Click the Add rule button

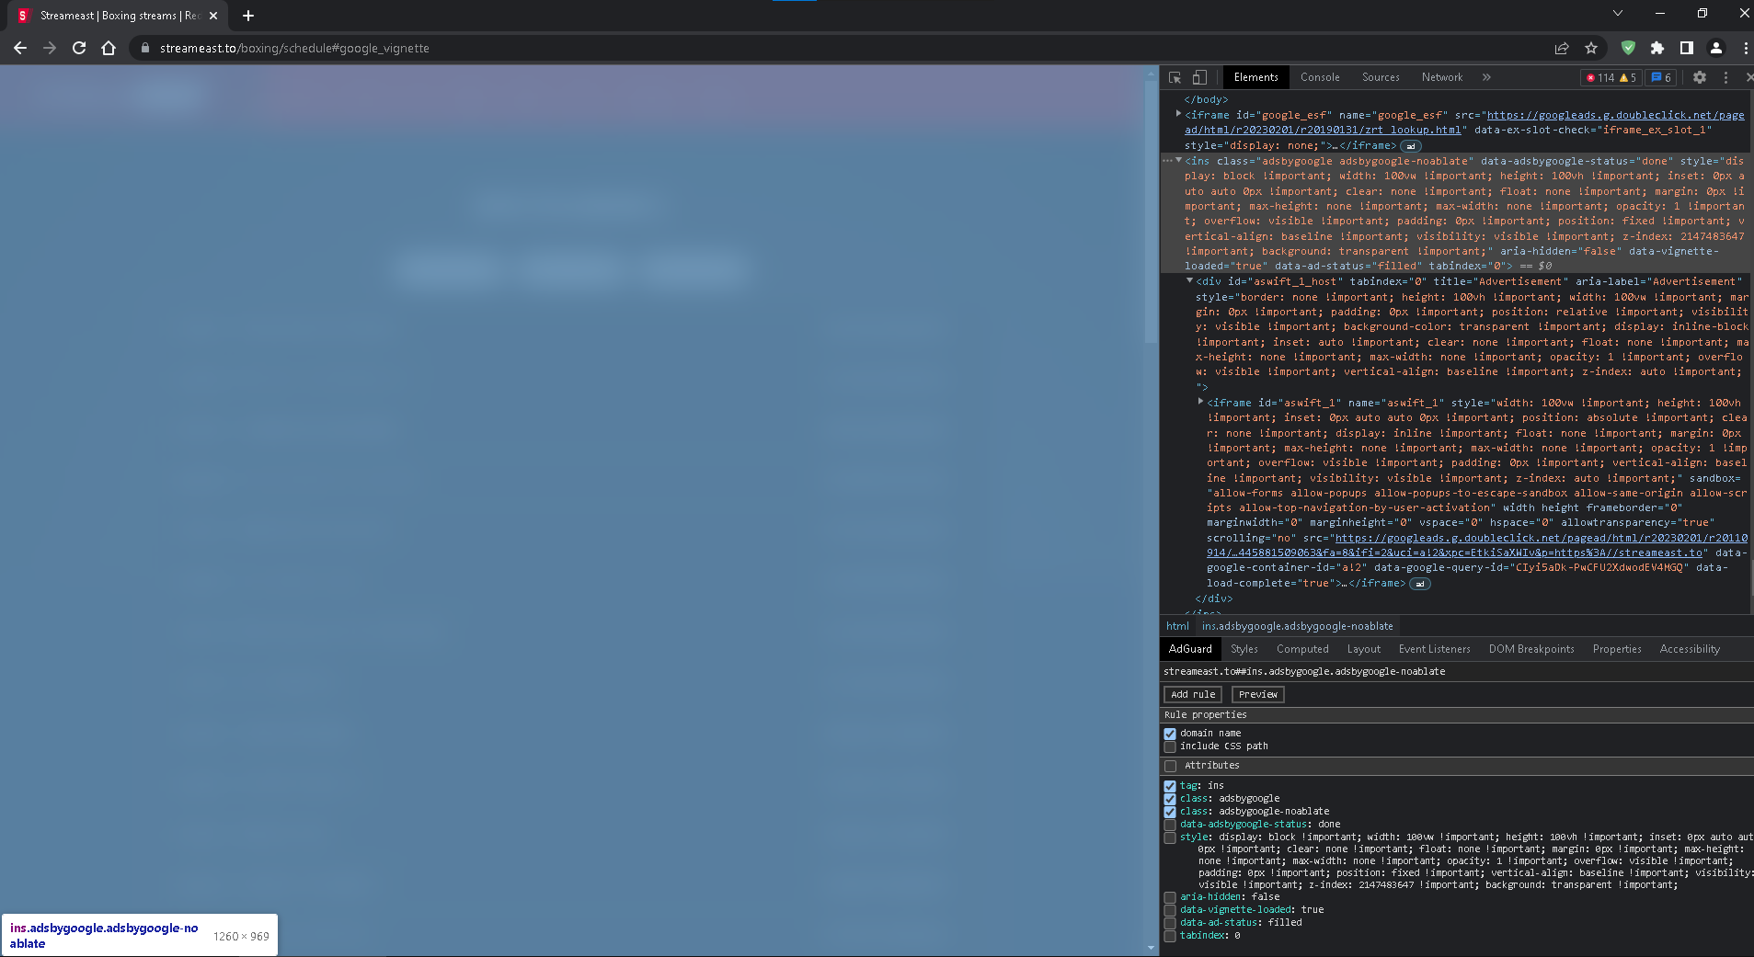point(1193,694)
